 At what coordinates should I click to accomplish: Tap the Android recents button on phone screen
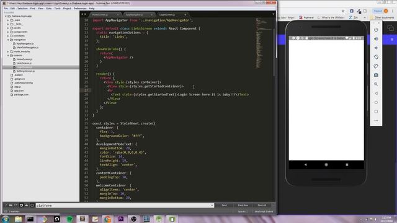point(347,165)
